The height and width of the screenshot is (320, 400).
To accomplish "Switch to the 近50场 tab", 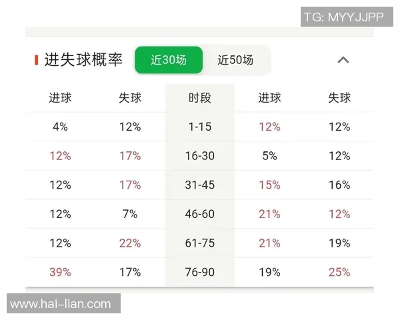I will point(235,60).
